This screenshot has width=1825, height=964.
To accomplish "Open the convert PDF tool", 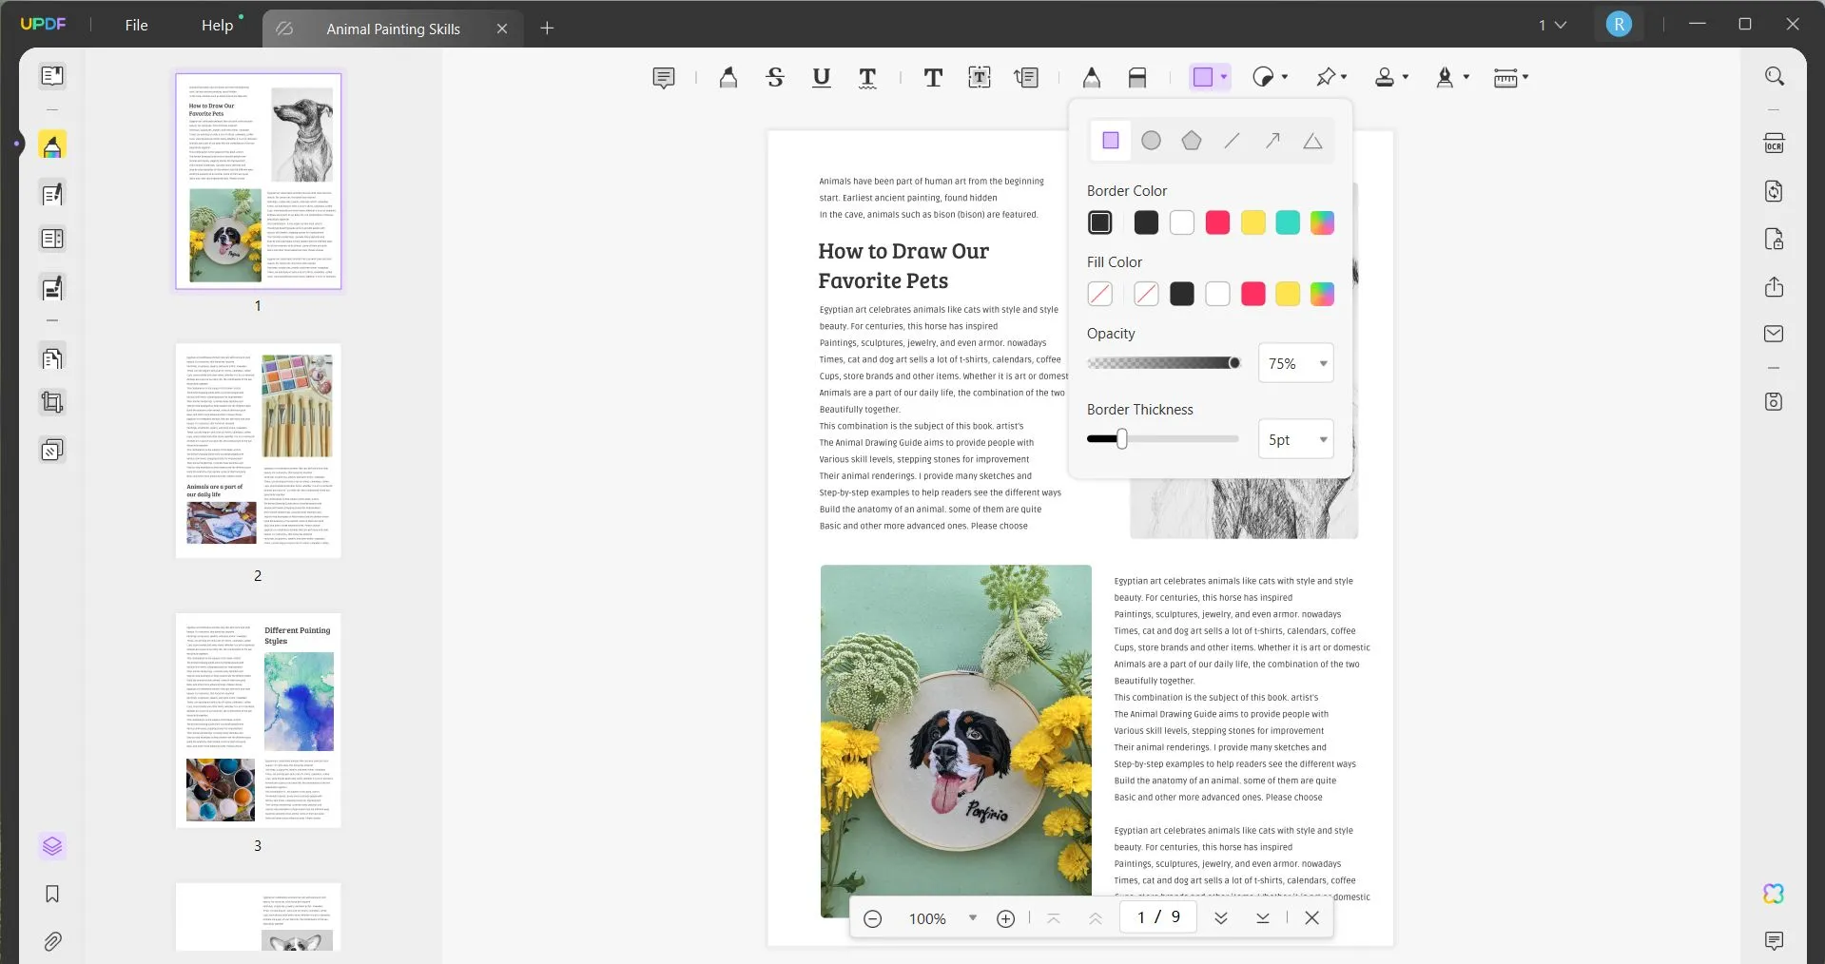I will 1775,191.
